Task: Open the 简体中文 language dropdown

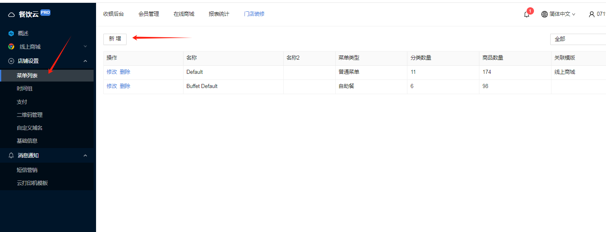Action: pyautogui.click(x=562, y=14)
